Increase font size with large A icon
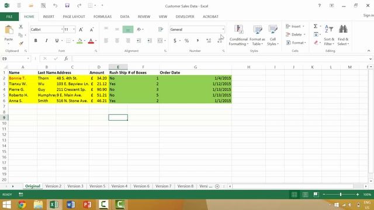This screenshot has height=210, width=374. [81, 30]
